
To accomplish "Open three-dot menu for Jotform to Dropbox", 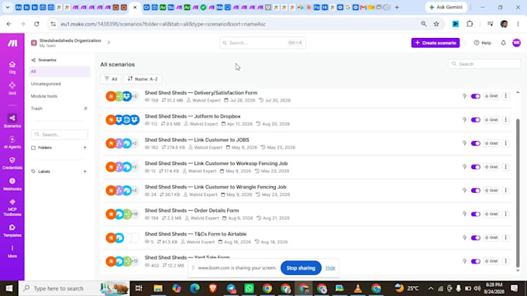I will 505,119.
